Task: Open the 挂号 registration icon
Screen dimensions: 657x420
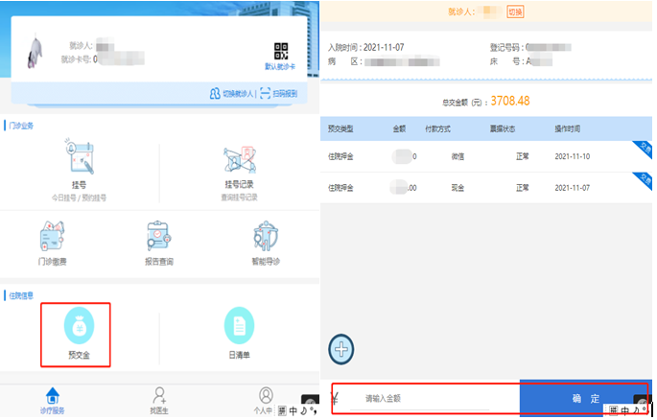Action: pyautogui.click(x=81, y=164)
